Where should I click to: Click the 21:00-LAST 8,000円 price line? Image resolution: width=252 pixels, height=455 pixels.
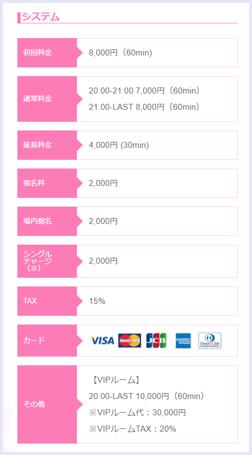click(x=144, y=107)
